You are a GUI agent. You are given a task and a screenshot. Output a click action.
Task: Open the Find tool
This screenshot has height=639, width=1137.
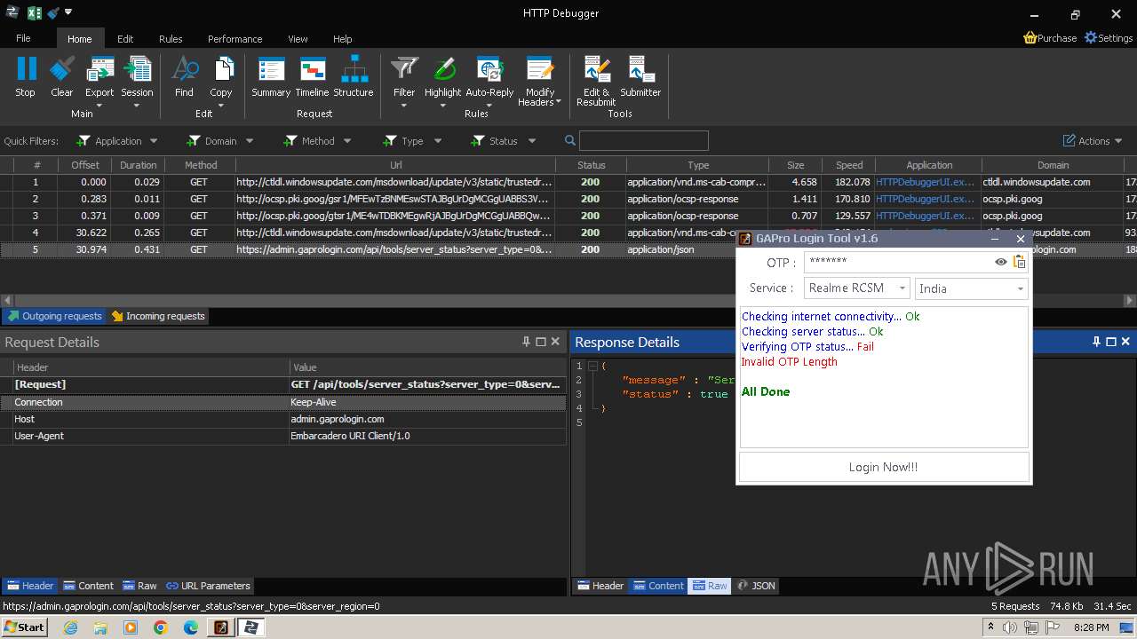coord(184,76)
